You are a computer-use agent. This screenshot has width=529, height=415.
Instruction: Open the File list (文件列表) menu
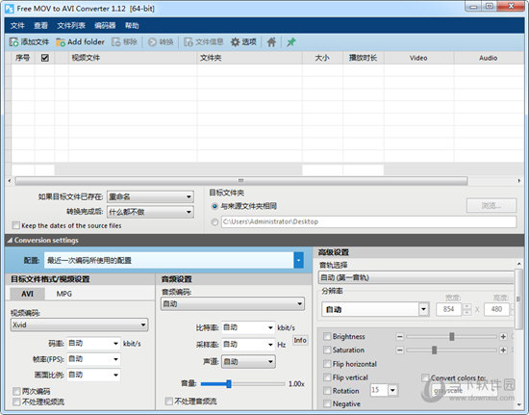click(x=71, y=26)
